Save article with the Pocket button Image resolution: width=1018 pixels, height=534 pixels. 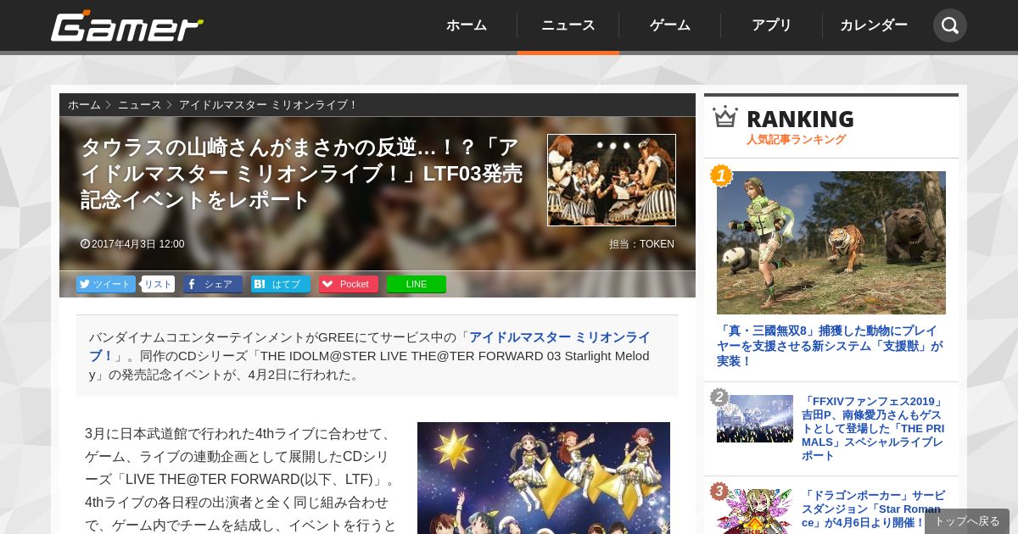[349, 284]
